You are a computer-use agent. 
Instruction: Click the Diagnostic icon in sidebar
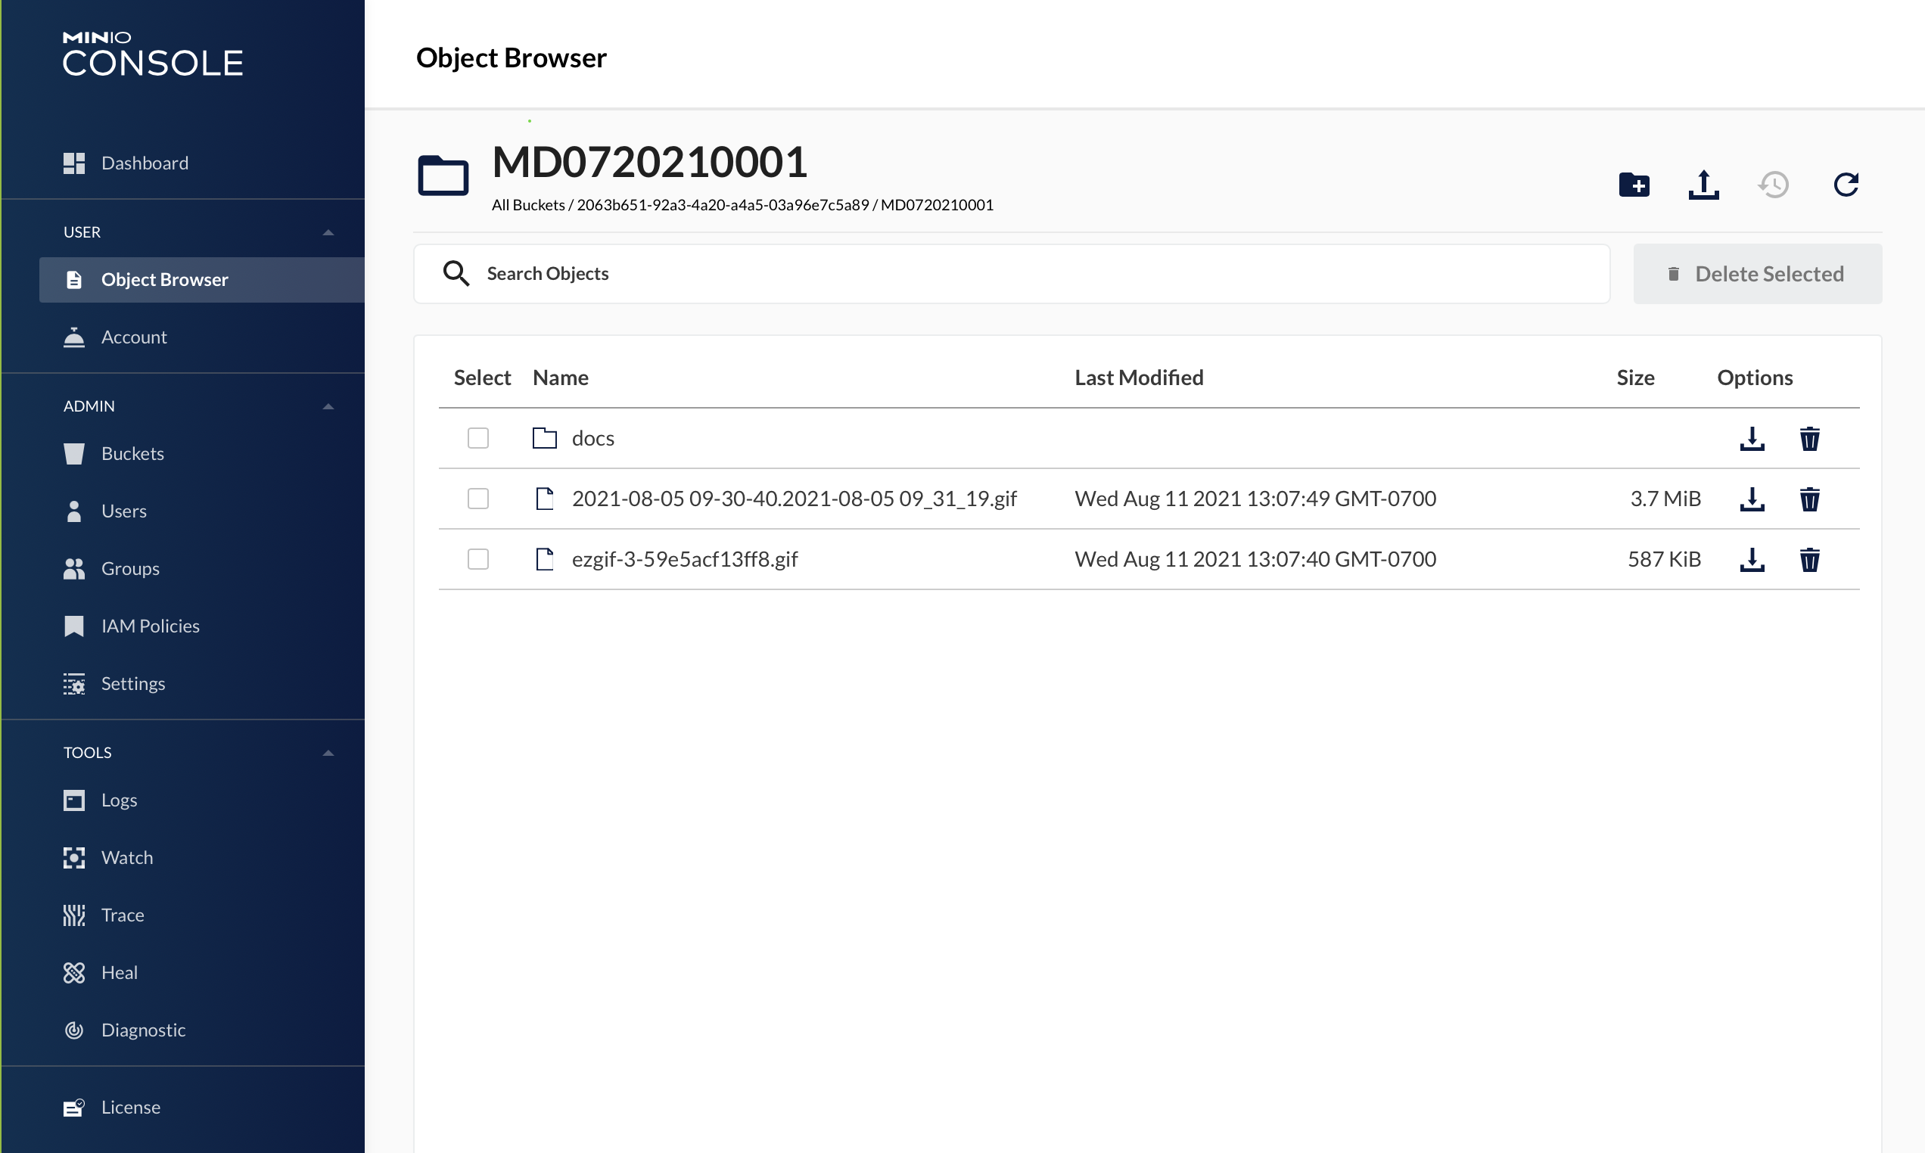coord(74,1030)
